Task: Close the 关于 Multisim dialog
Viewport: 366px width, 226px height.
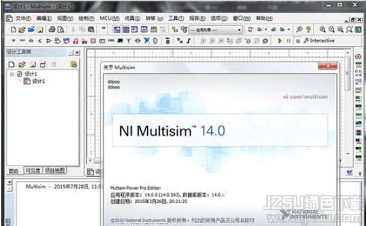Action: click(x=328, y=66)
